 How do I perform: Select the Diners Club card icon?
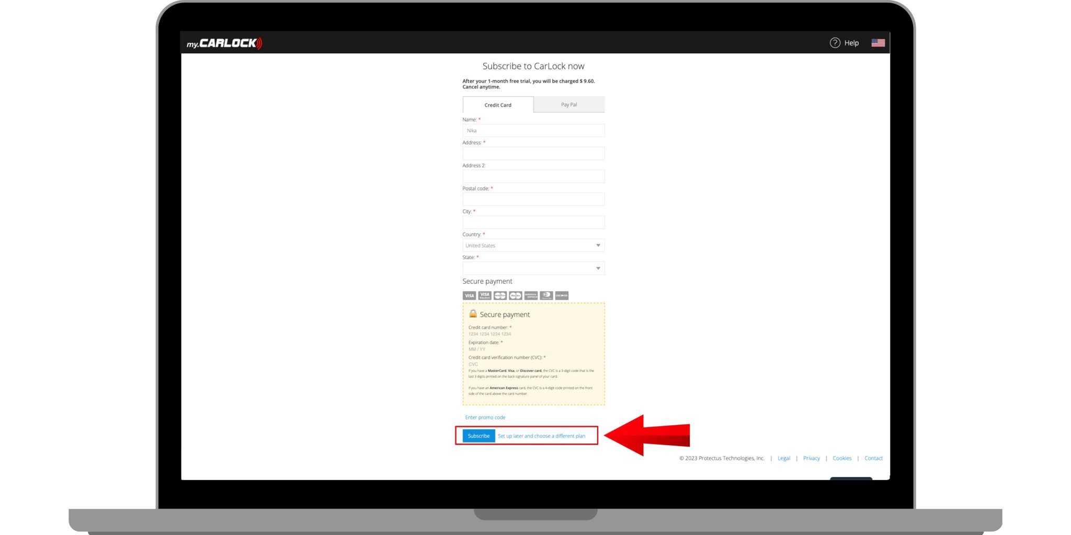coord(546,295)
